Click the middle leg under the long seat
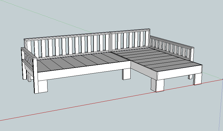 [x=126, y=74]
